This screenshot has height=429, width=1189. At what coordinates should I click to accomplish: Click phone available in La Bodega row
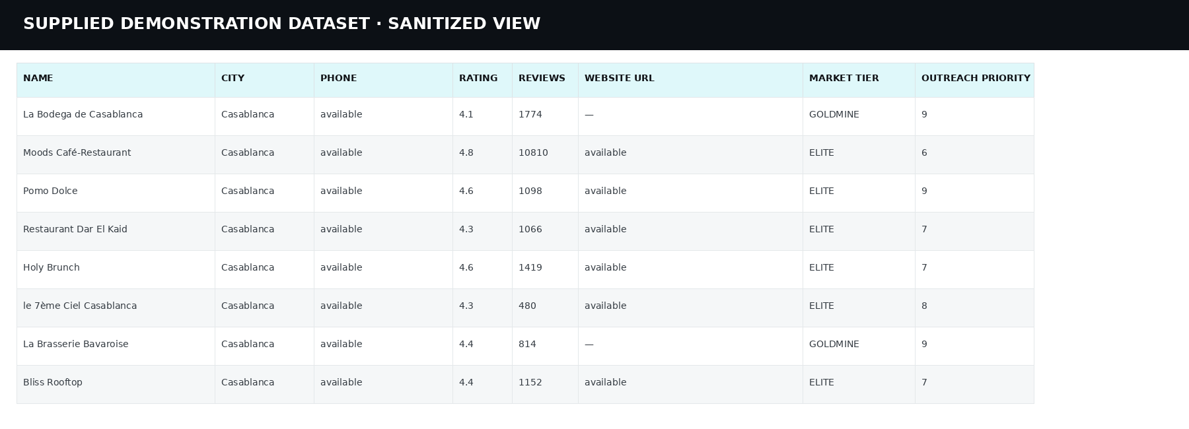[341, 114]
